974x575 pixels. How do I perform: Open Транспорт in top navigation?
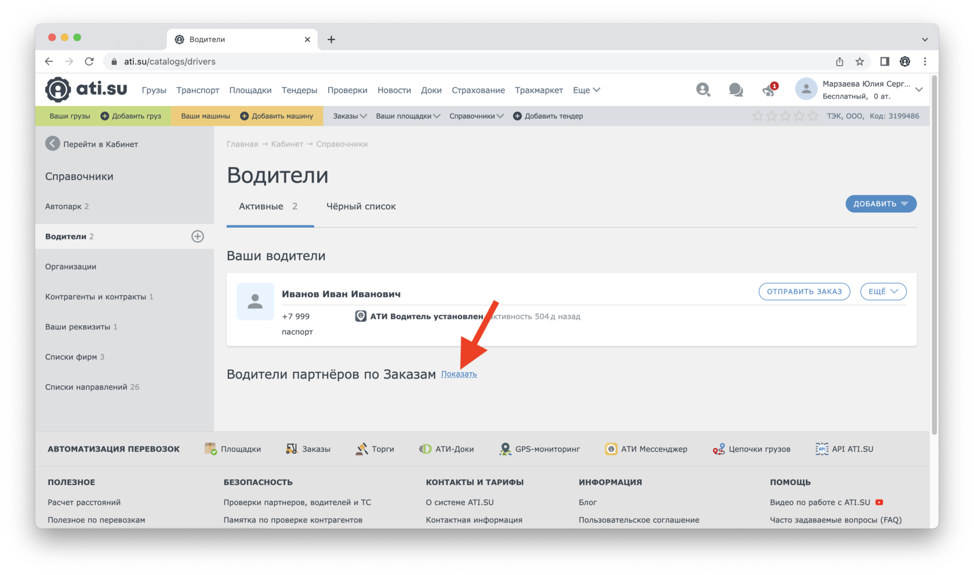198,90
